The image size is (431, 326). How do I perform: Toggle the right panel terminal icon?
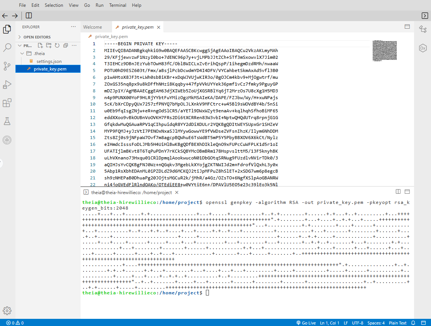tap(425, 16)
